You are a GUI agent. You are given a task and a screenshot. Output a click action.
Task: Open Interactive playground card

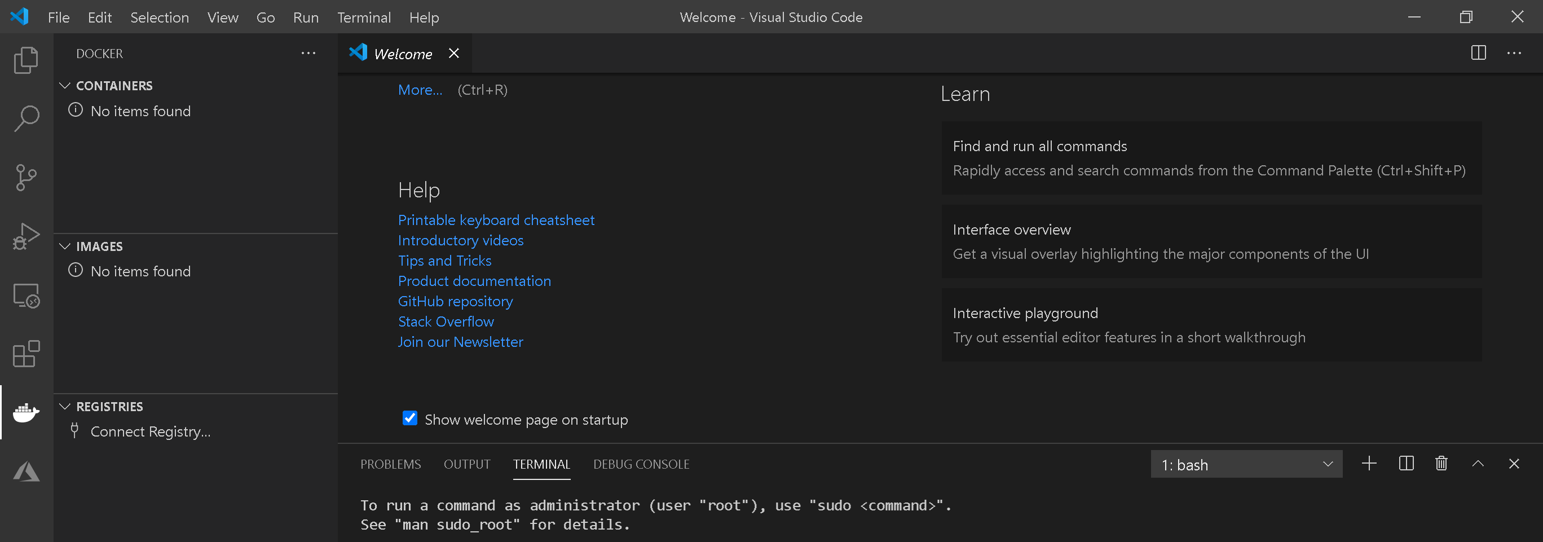(1211, 325)
